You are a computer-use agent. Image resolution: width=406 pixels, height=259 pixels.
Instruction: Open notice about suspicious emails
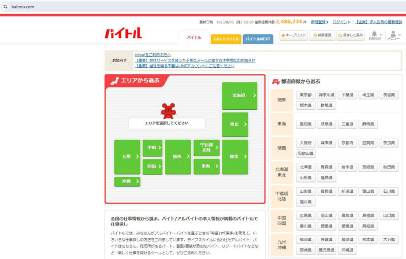click(195, 60)
